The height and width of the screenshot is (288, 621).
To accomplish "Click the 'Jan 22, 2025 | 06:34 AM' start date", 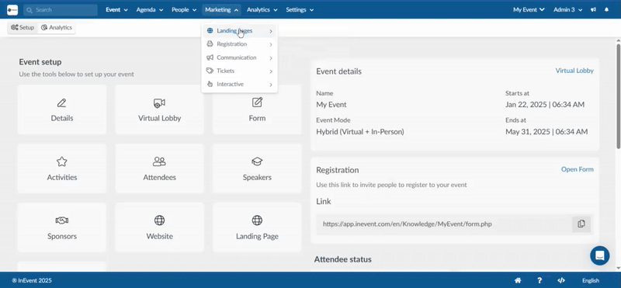I will point(545,105).
